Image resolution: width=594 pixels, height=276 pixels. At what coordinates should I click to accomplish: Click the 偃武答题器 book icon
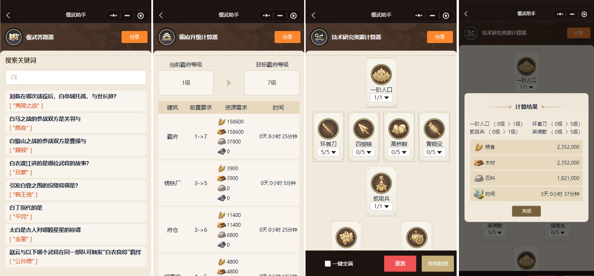[x=14, y=37]
